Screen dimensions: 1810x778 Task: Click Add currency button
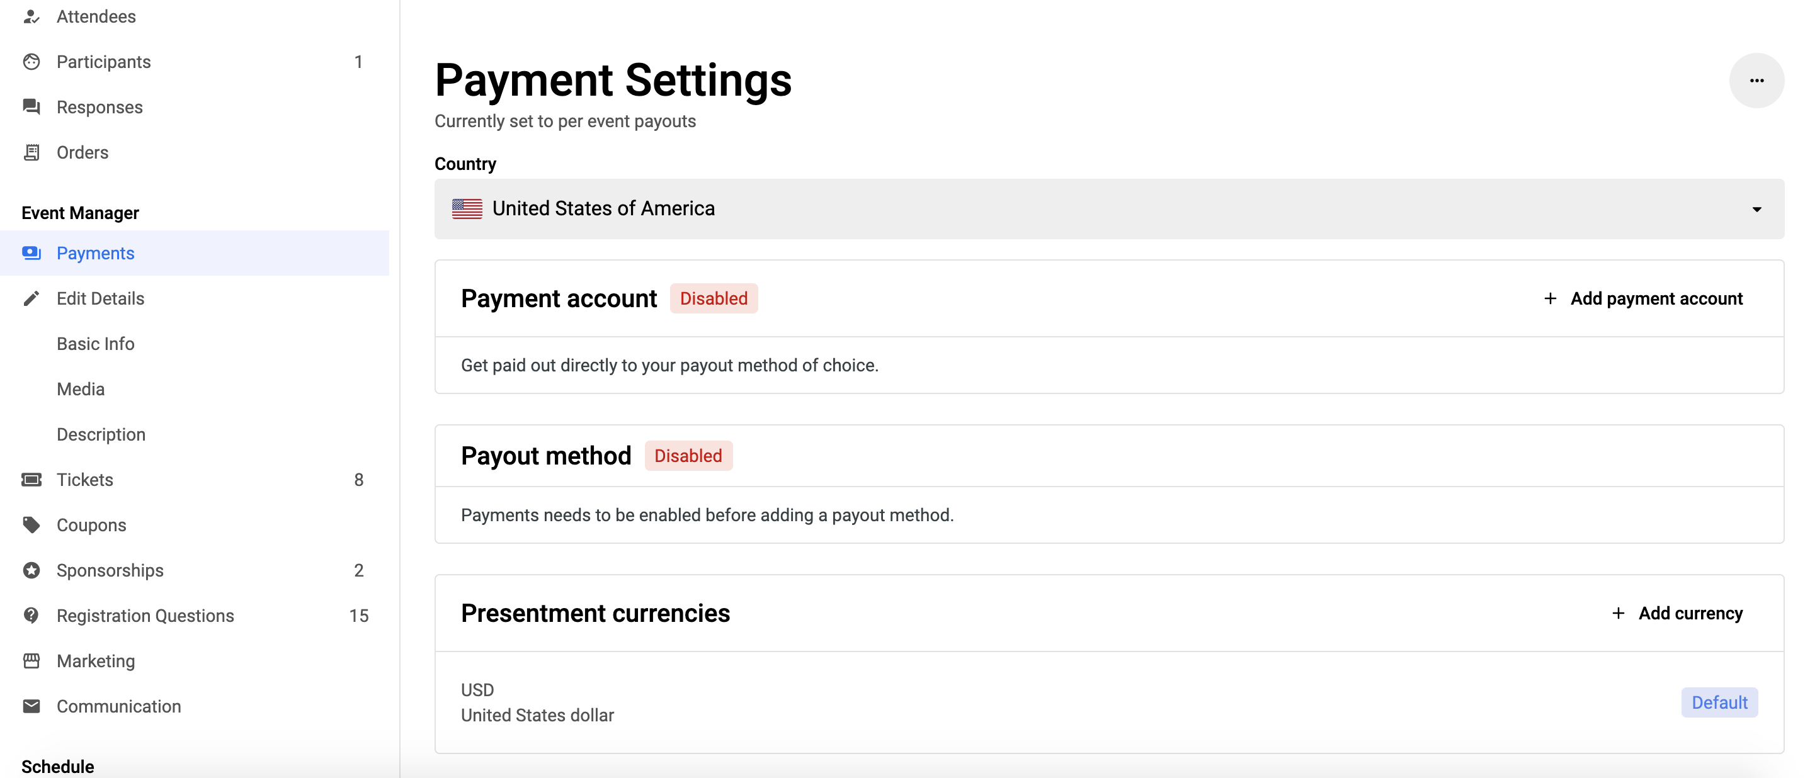[x=1676, y=613]
